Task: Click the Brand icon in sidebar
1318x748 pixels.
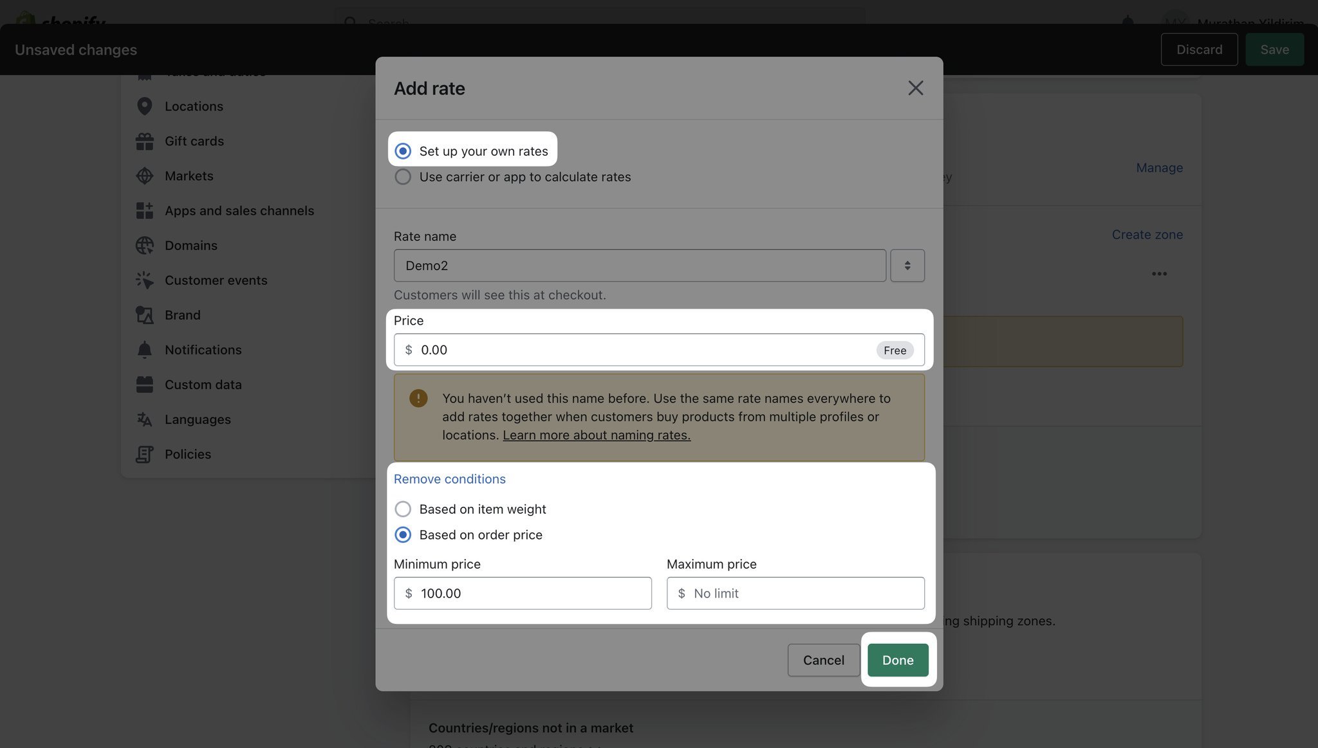Action: tap(145, 315)
